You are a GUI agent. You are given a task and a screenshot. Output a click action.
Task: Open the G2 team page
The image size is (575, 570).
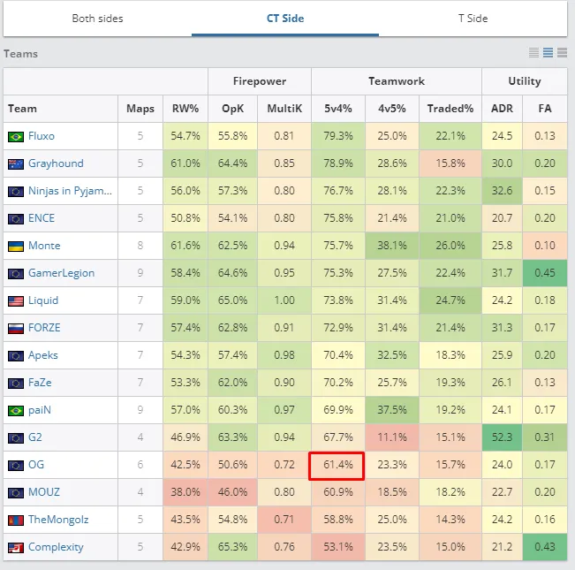click(35, 437)
